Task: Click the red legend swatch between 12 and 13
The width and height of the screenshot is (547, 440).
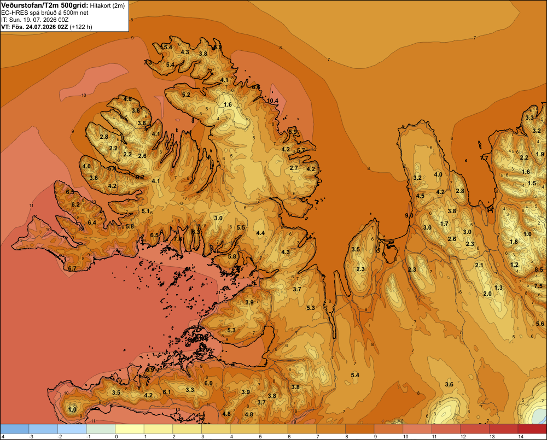Action: (475, 429)
